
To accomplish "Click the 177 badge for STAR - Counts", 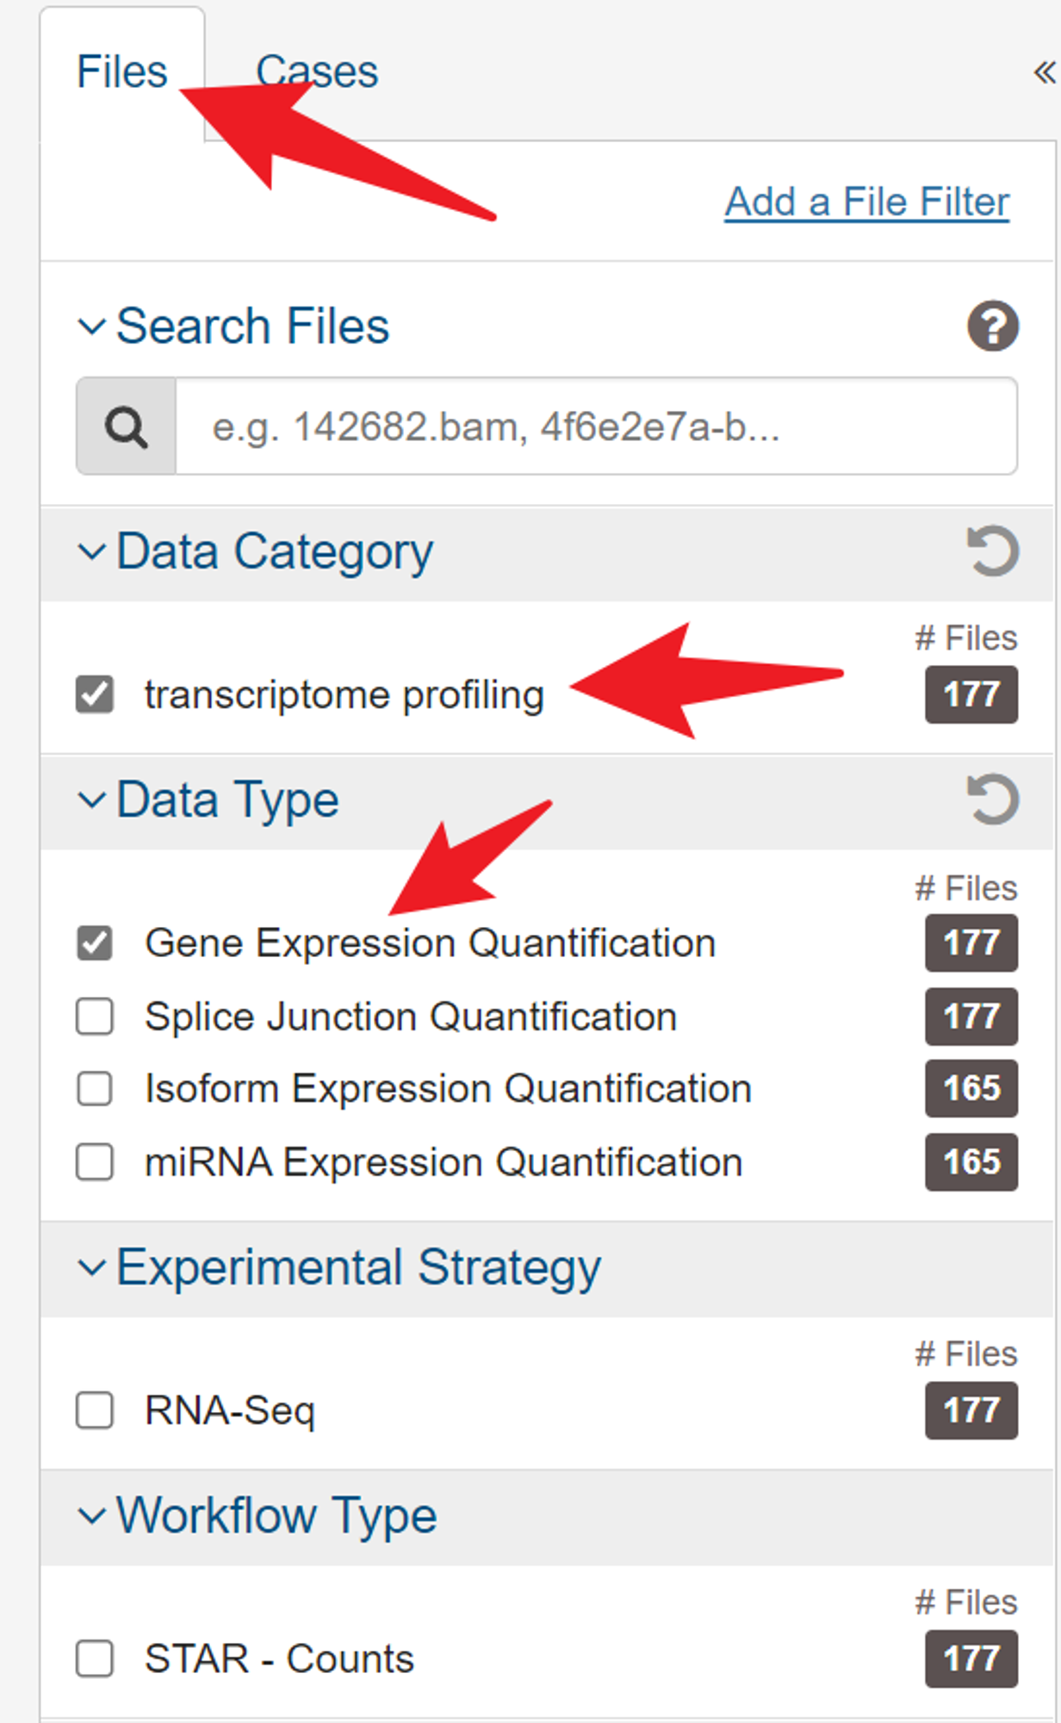I will [x=971, y=1658].
